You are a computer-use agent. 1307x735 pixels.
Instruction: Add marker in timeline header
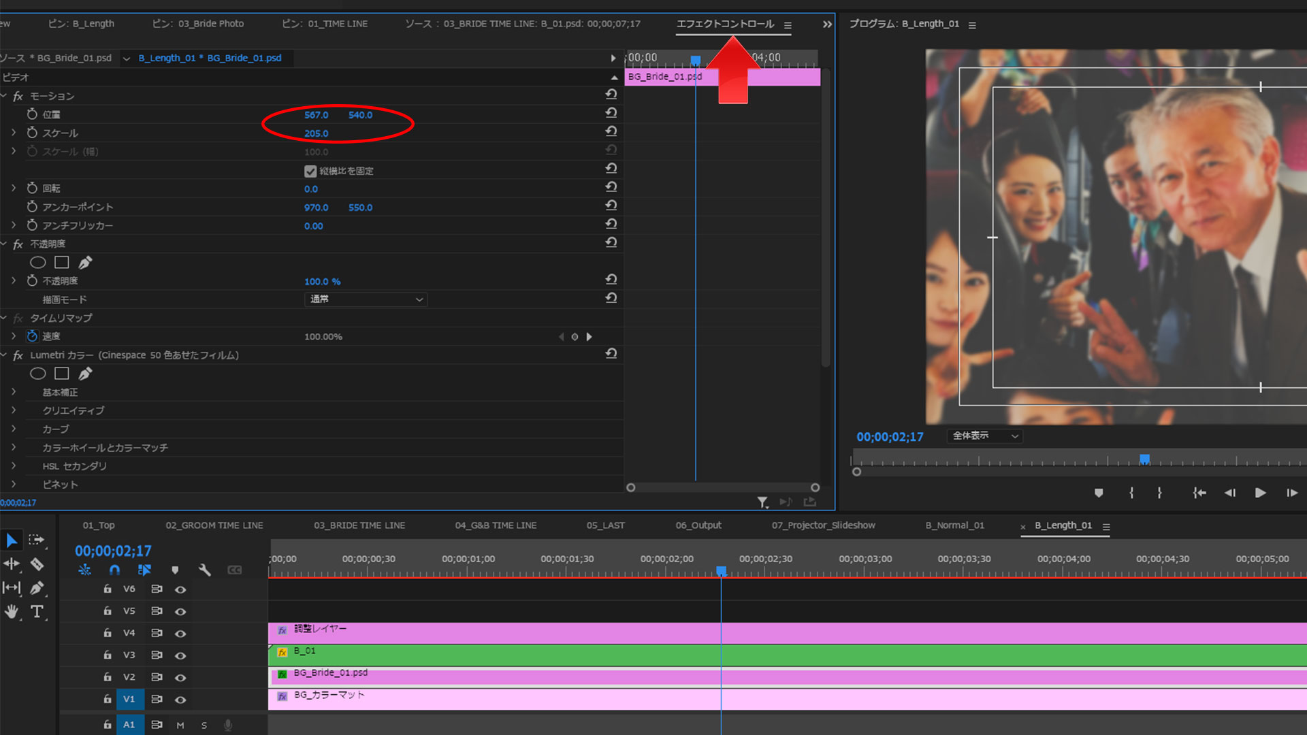coord(175,570)
